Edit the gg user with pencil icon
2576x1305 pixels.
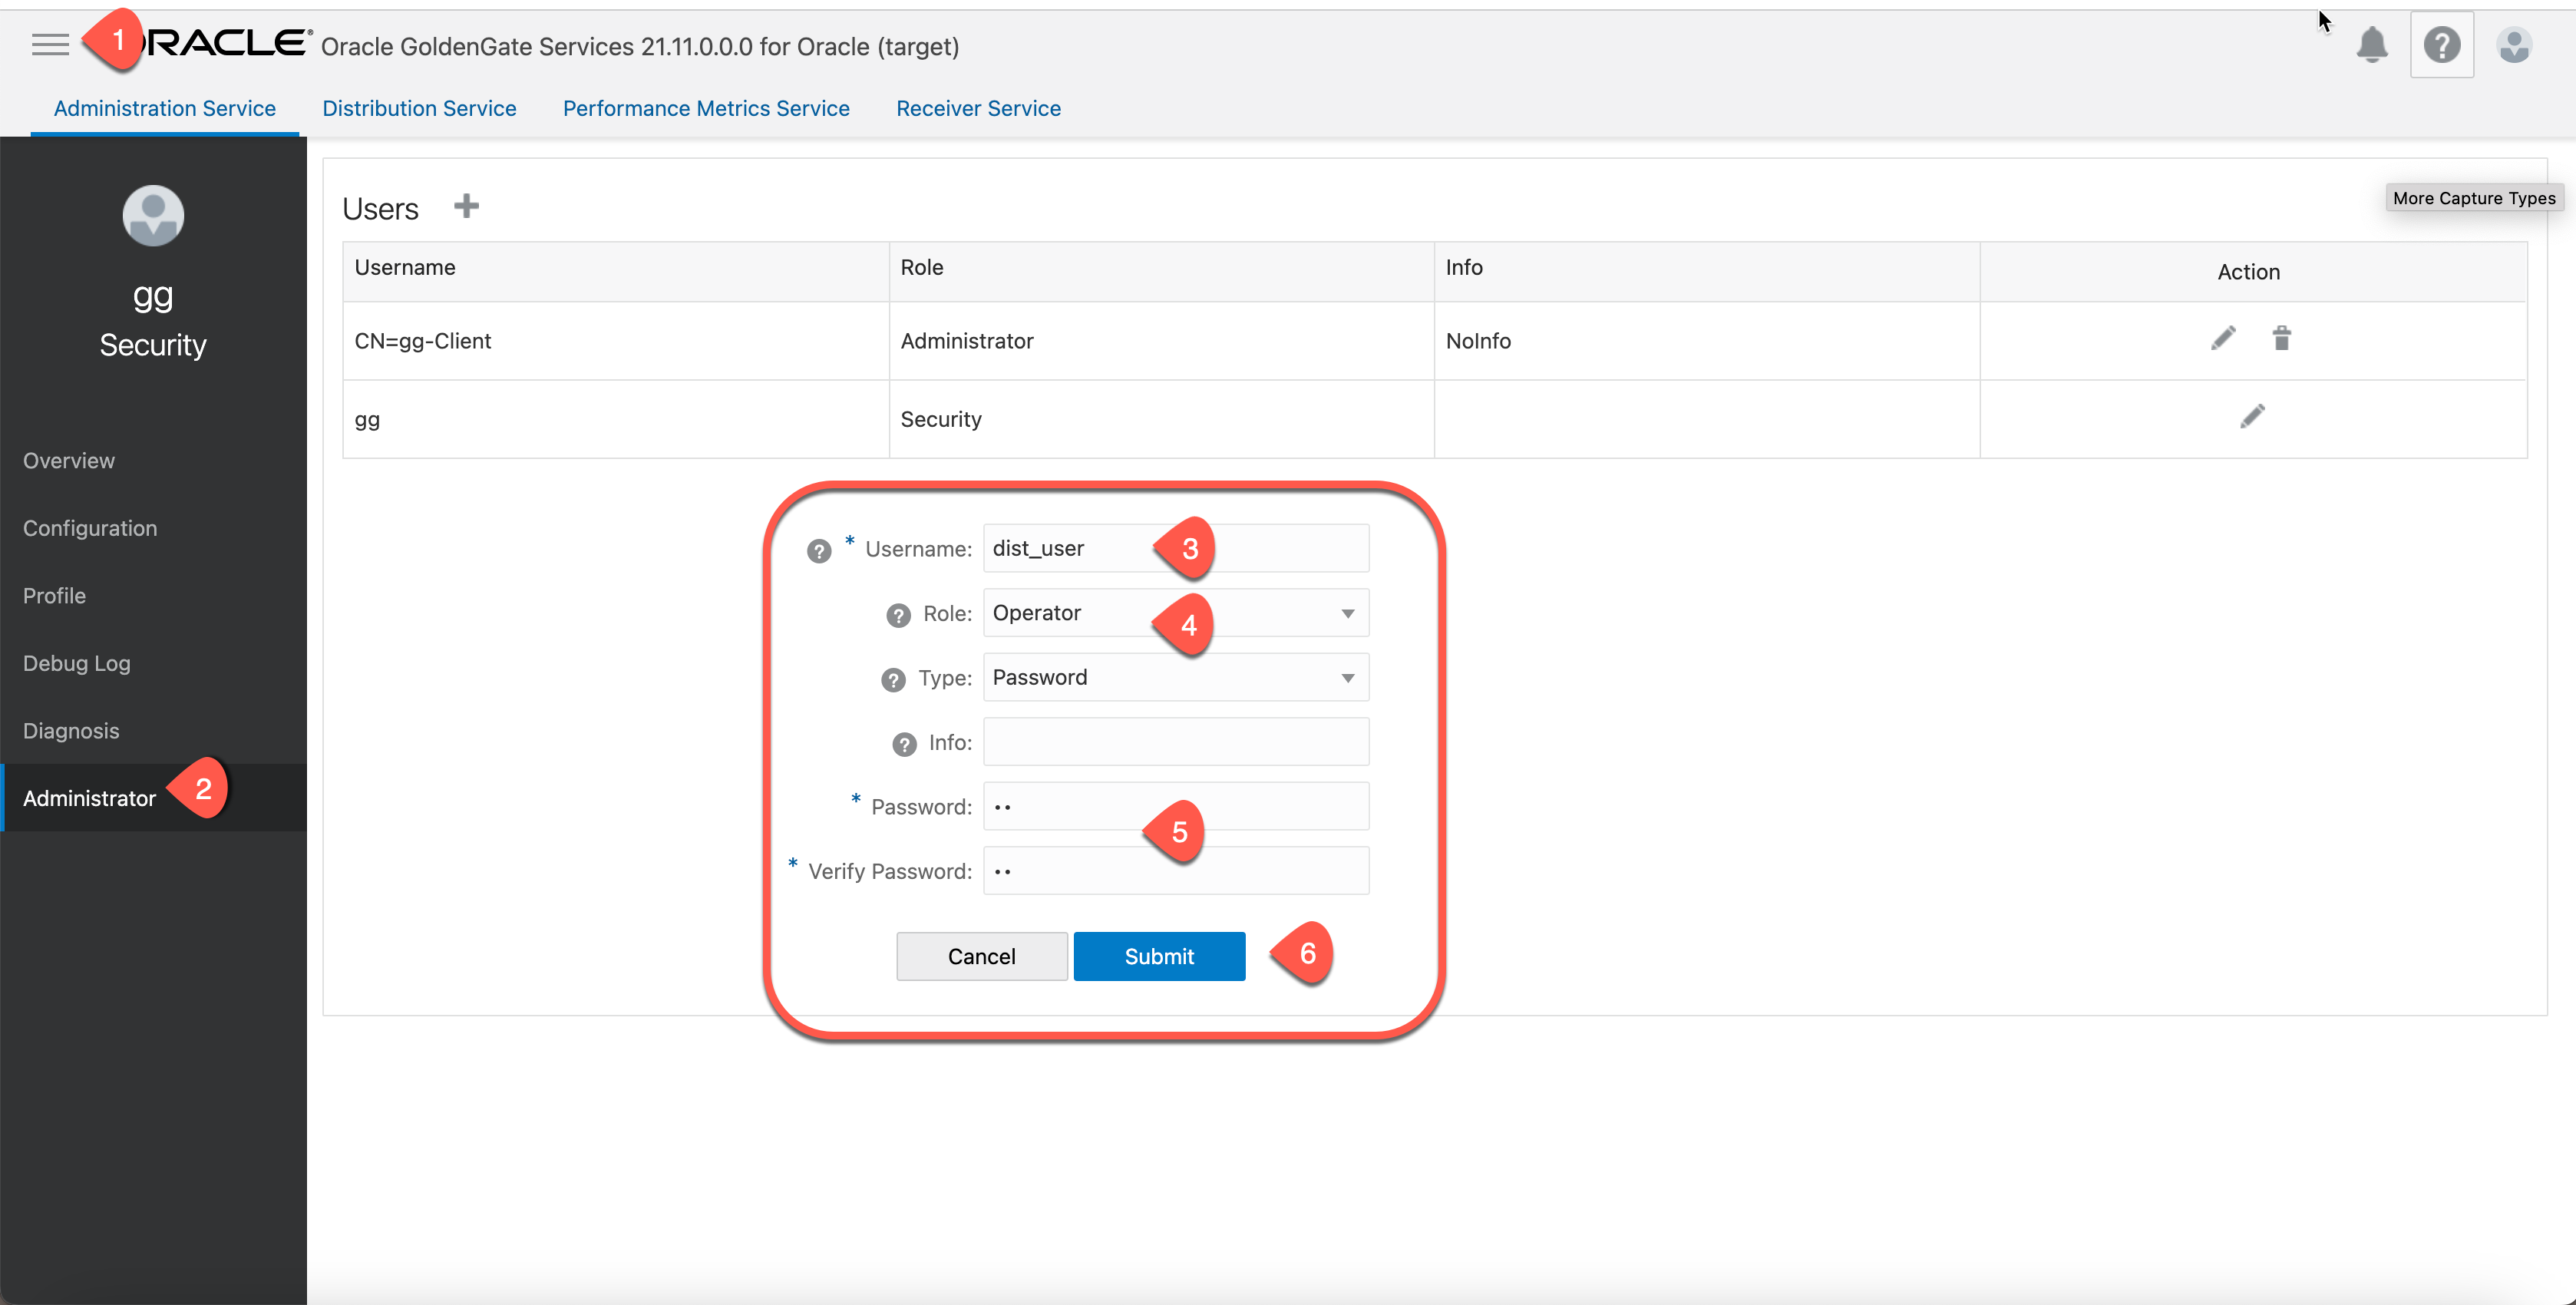click(2252, 417)
